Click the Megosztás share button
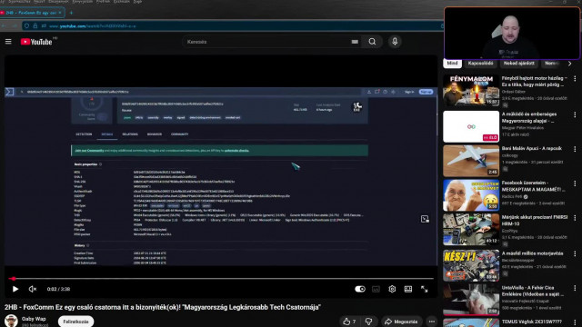Viewport: 582px width, 327px height. 401,322
